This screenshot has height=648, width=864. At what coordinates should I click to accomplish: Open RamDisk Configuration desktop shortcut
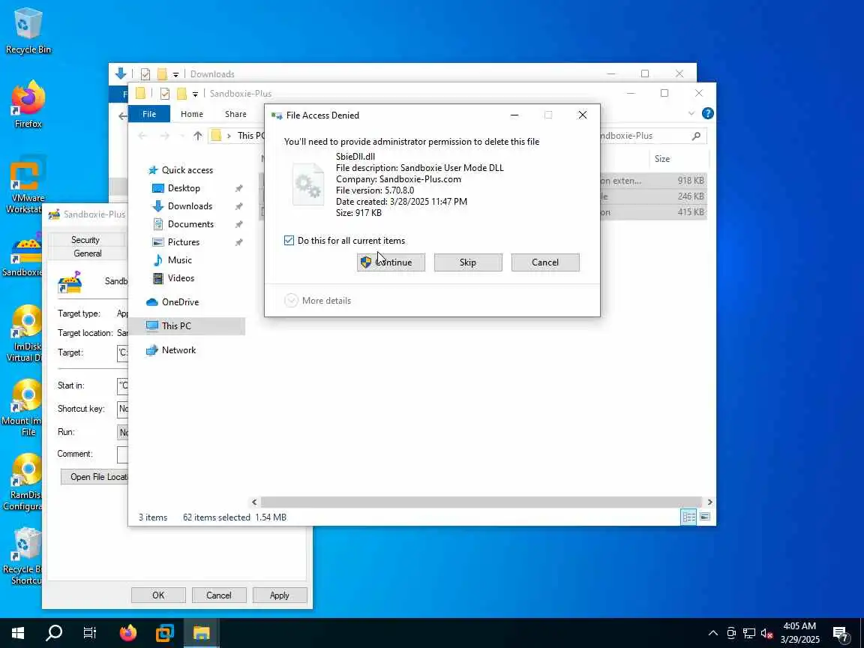click(x=23, y=482)
